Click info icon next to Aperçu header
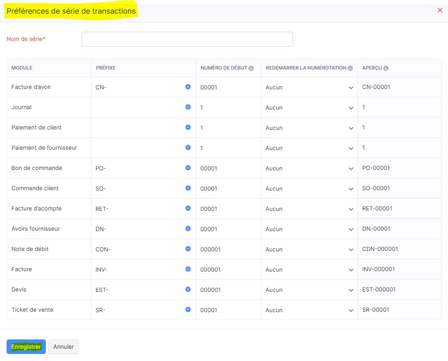 point(386,68)
